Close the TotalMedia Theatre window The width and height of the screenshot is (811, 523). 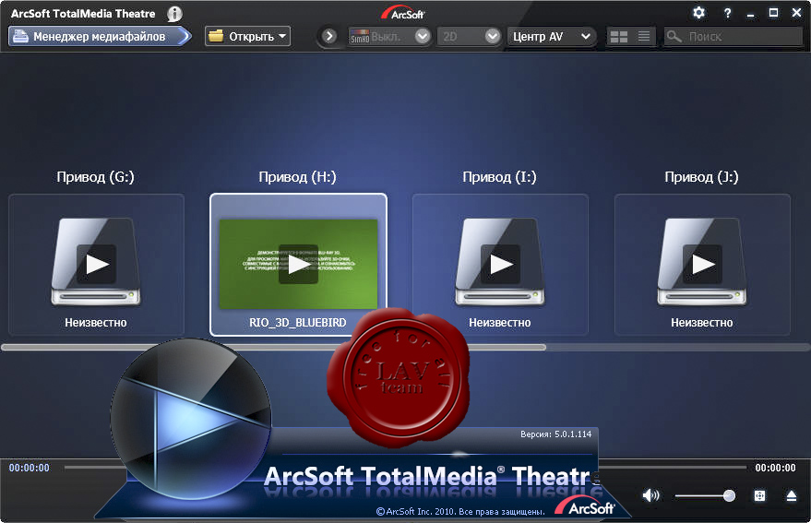[796, 13]
